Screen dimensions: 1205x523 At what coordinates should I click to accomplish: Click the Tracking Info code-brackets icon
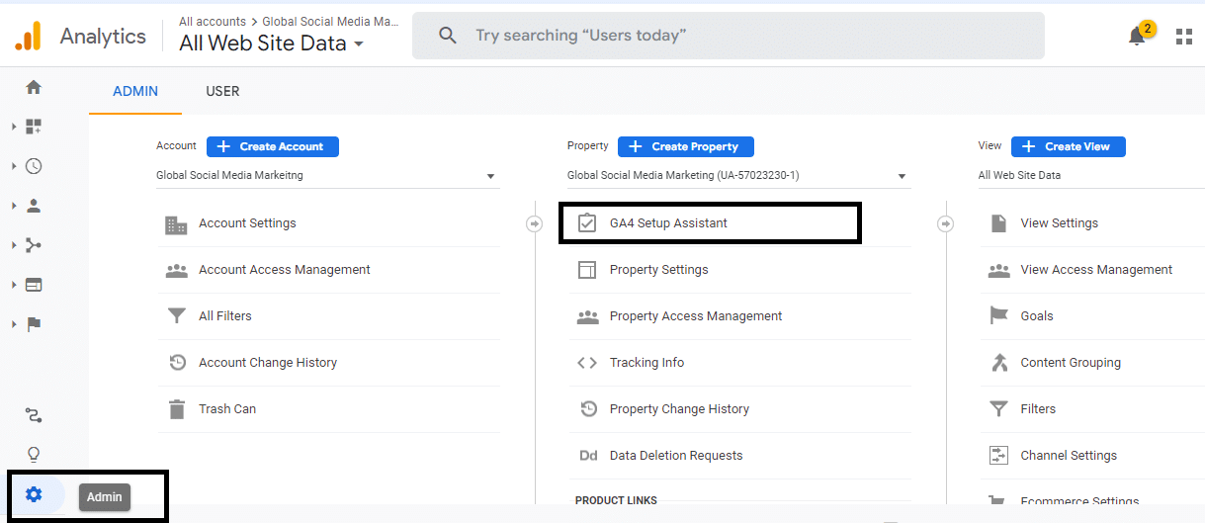coord(587,363)
